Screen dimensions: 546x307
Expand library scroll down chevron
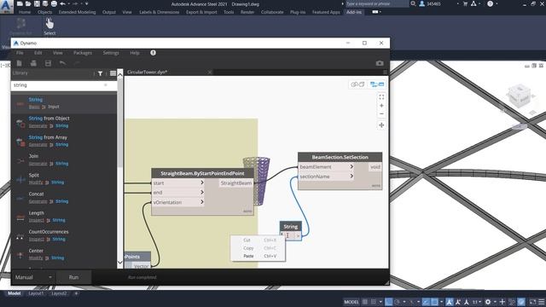point(120,263)
